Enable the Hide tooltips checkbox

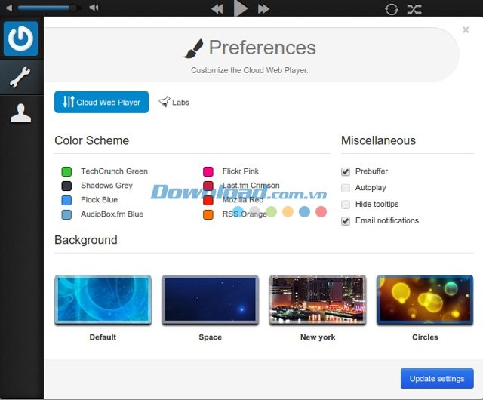[346, 205]
